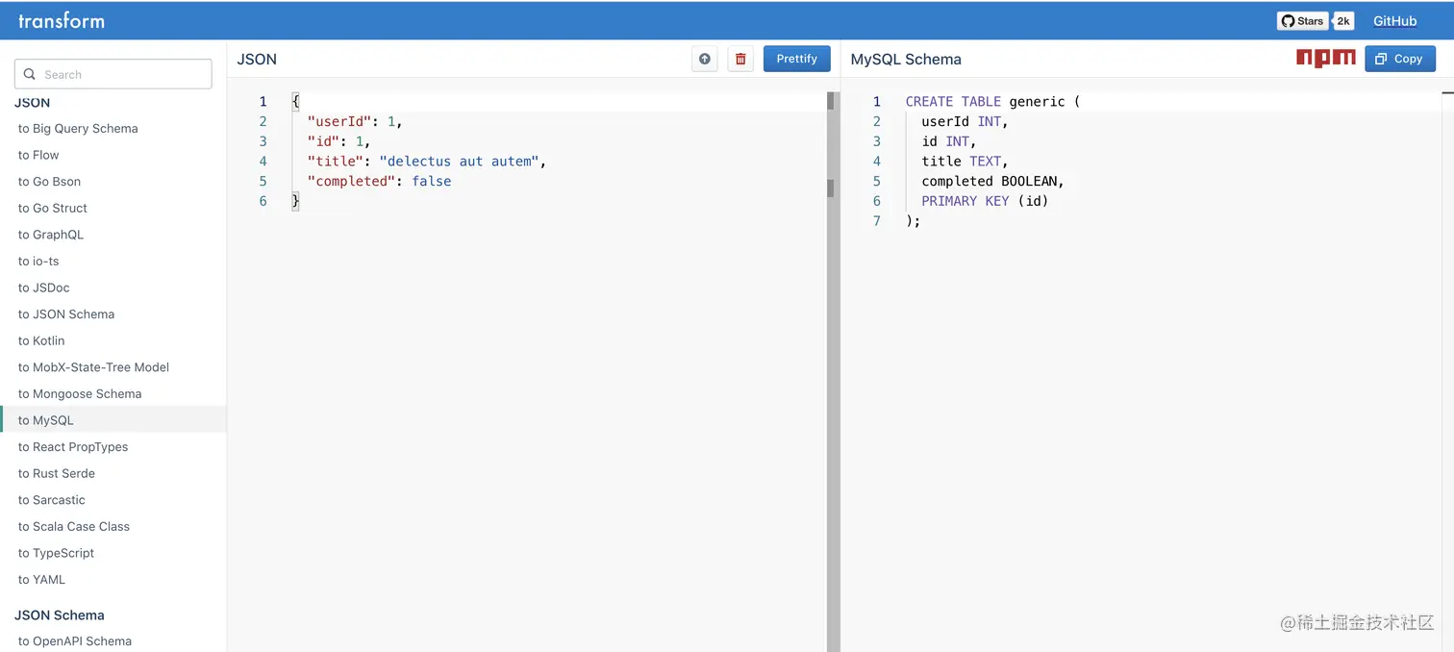Switch to the 'to Kotlin' transformer
The height and width of the screenshot is (652, 1454).
(41, 340)
